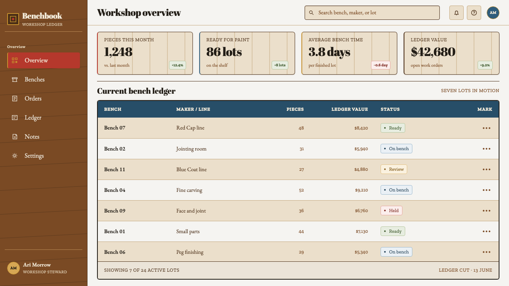Click the Held status badge for Bench 09
Viewport: 509px width, 286px height.
[x=391, y=211]
